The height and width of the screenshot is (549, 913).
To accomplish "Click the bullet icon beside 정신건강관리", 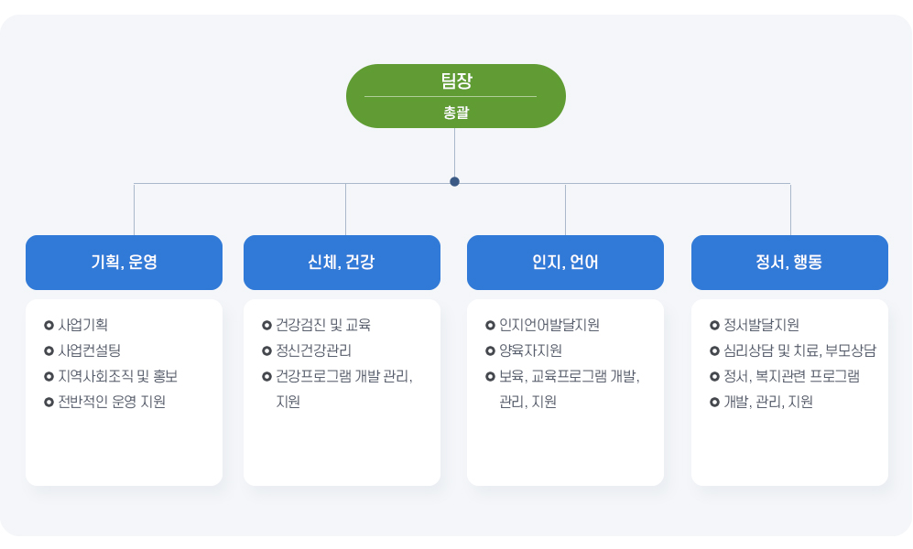I will pos(266,350).
